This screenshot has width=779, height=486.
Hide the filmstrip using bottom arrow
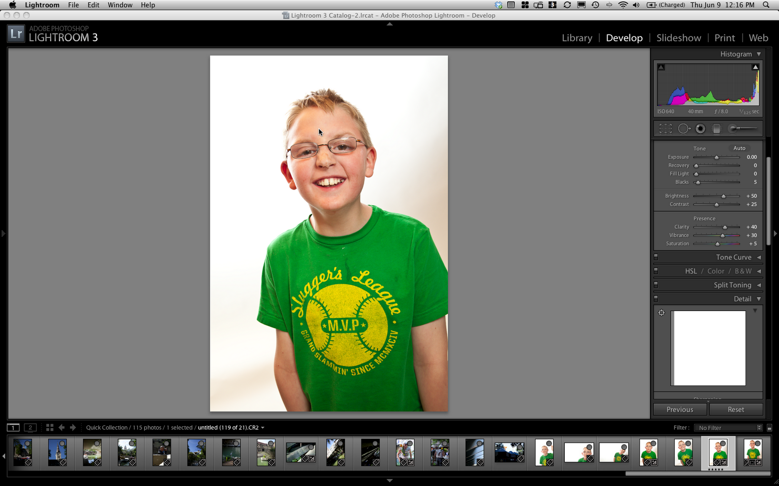click(x=389, y=481)
